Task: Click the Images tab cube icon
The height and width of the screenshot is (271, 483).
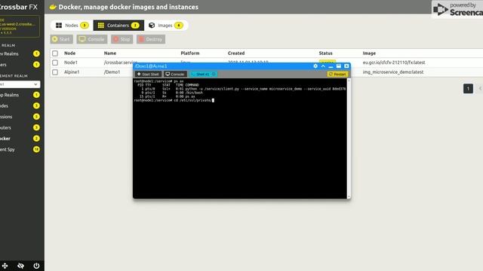Action: point(152,25)
